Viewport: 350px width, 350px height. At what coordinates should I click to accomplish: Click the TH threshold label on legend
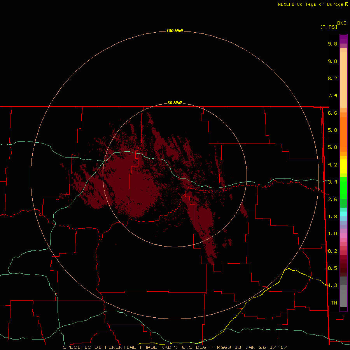334,303
